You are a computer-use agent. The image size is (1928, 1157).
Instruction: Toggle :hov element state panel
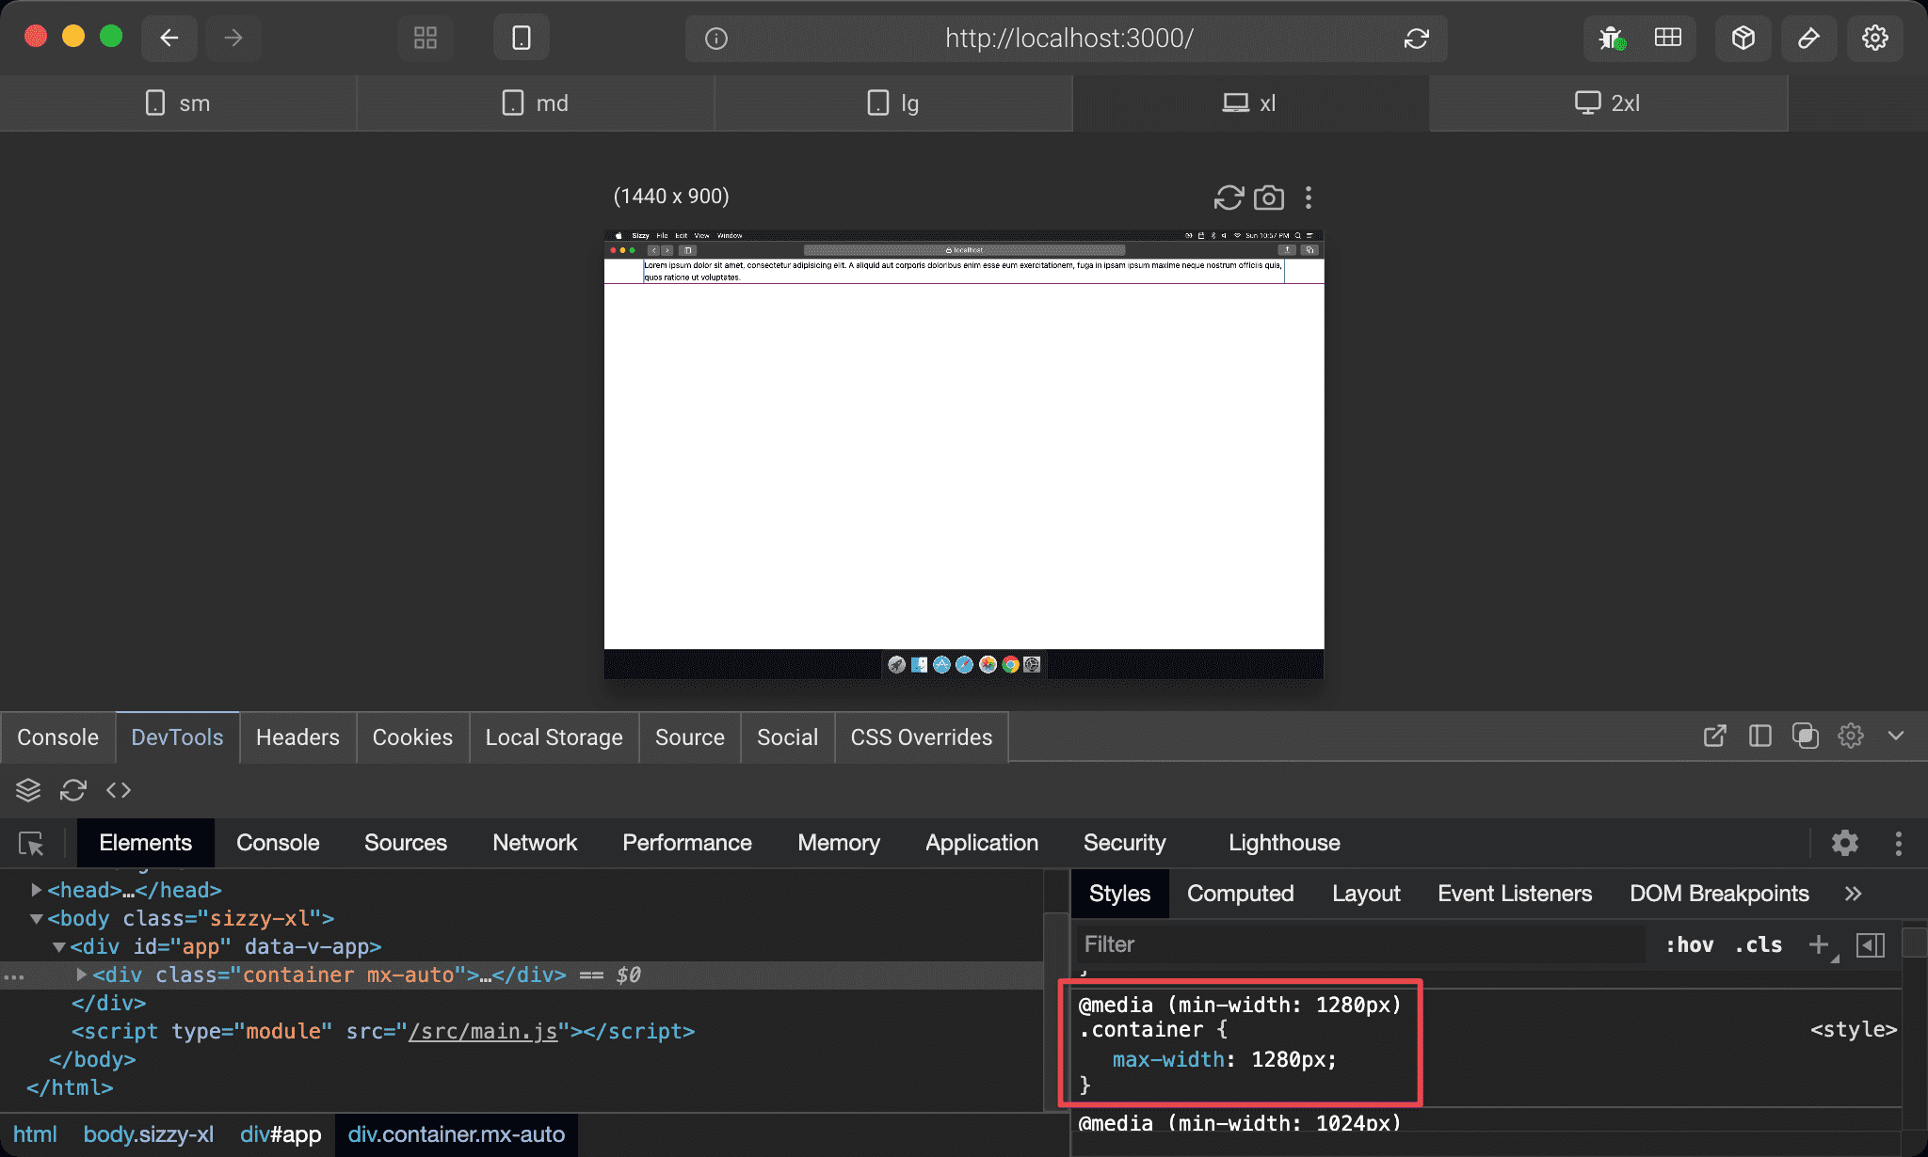(1690, 944)
